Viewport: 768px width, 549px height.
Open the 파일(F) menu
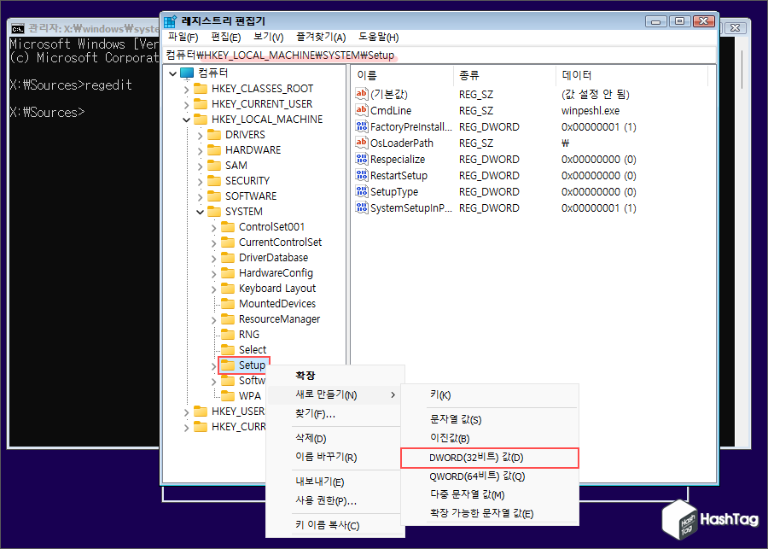183,38
